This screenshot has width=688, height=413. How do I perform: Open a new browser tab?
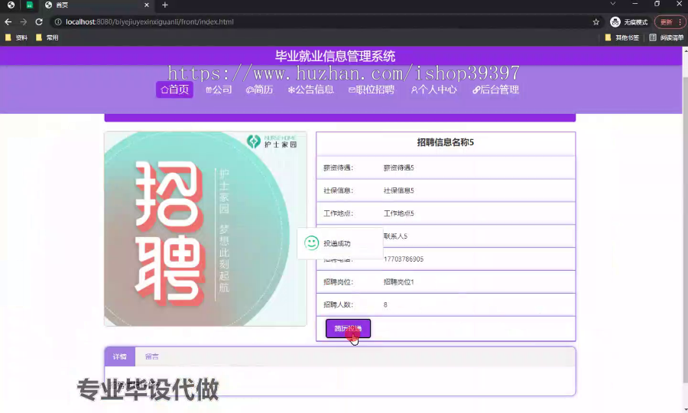coord(165,5)
